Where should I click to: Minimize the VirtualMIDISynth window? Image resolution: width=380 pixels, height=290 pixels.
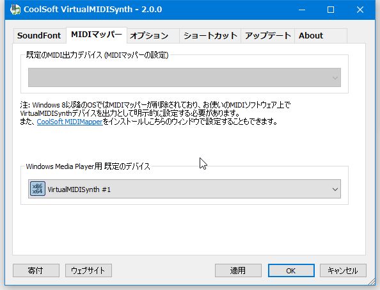pyautogui.click(x=302, y=10)
